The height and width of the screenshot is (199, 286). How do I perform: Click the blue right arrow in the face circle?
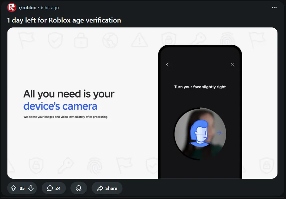click(219, 132)
